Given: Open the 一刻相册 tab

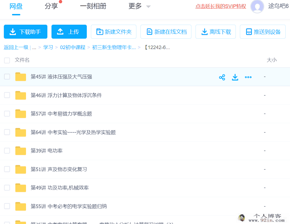Looking at the screenshot, I should 93,6.
